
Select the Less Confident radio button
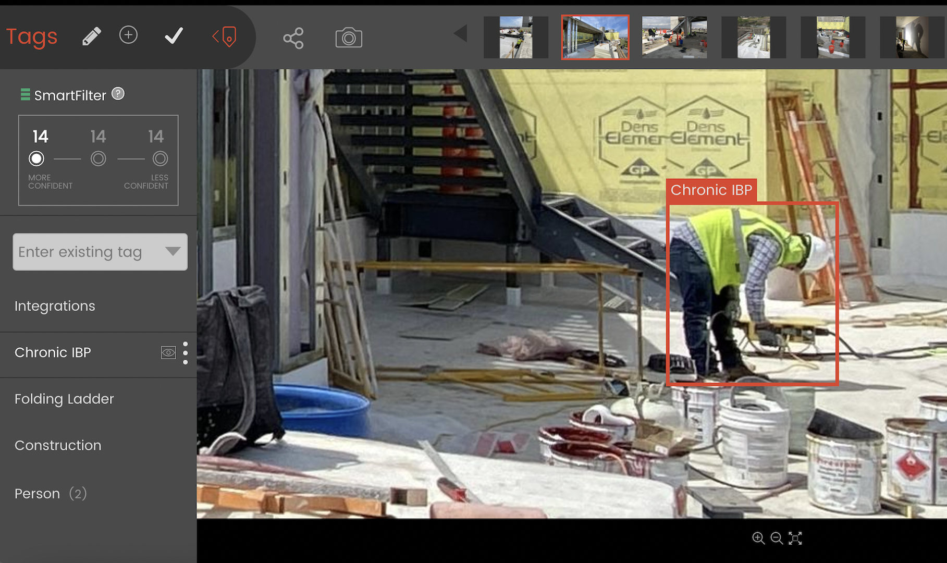pyautogui.click(x=160, y=158)
